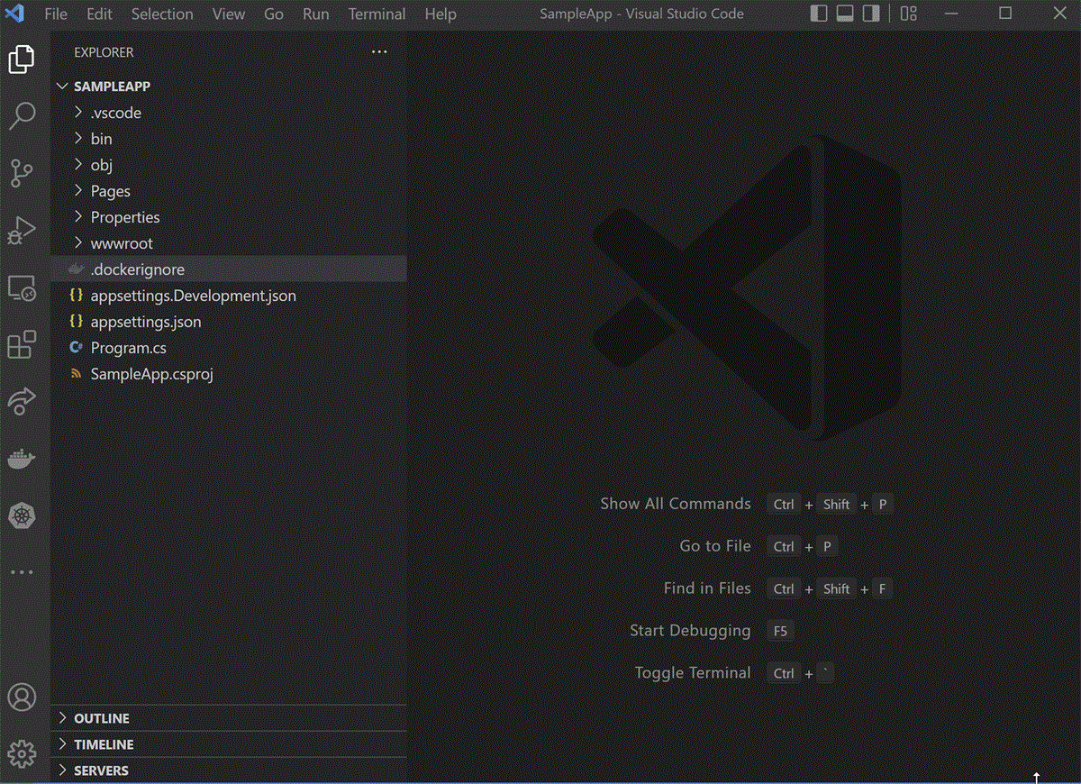
Task: Click the VS Code logo in title bar
Action: tap(14, 14)
